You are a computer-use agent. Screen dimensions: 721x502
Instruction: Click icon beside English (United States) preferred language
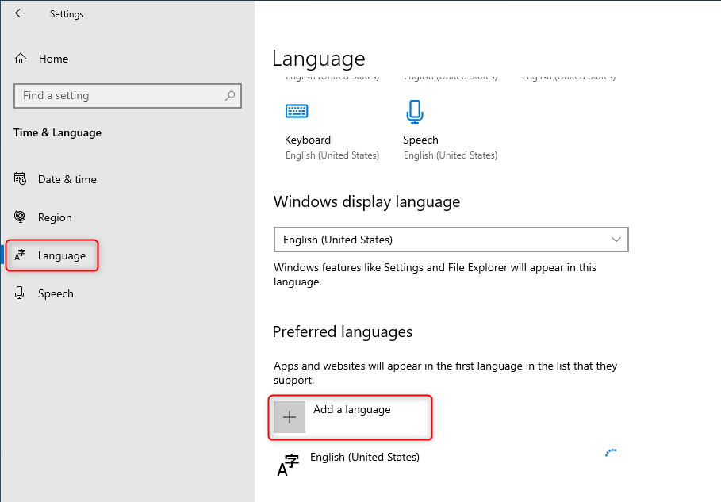point(288,466)
